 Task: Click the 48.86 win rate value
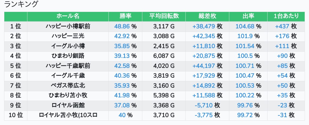122,26
